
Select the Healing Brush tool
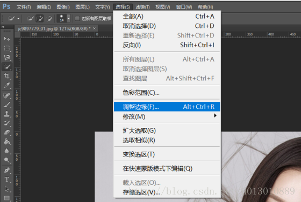click(x=7, y=95)
